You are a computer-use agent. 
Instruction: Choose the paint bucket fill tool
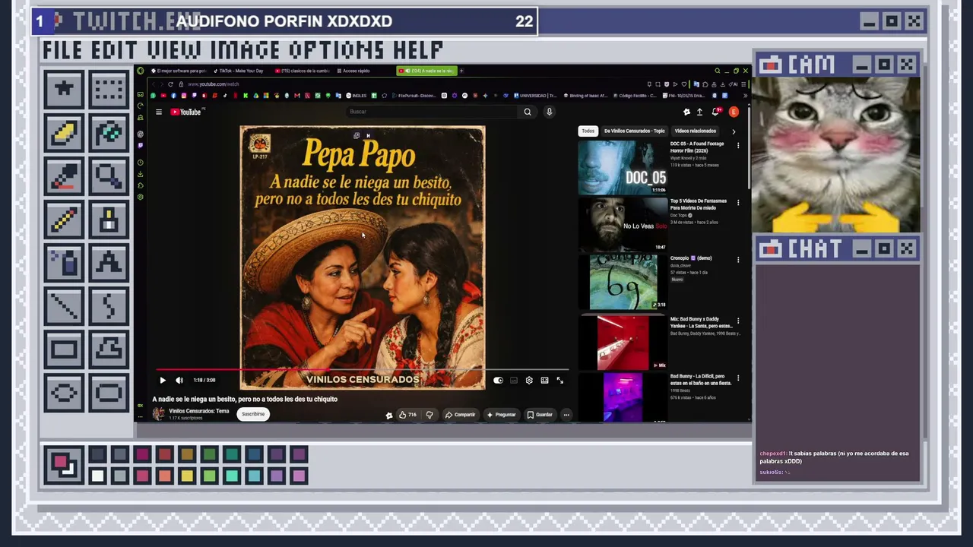109,133
